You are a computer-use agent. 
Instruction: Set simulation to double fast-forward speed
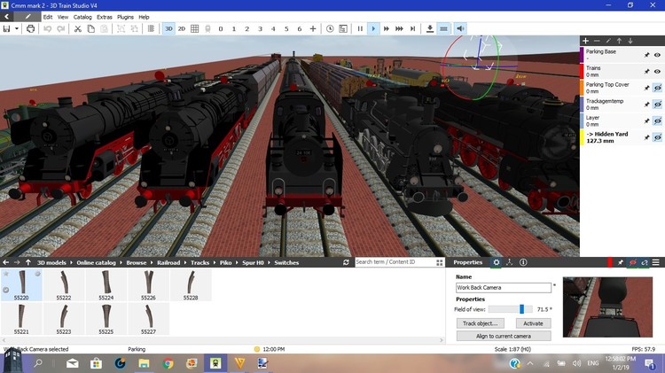[x=387, y=29]
